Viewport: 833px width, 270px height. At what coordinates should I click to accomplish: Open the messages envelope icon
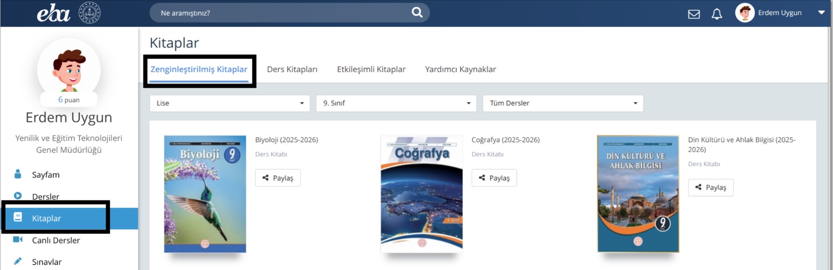[x=694, y=14]
